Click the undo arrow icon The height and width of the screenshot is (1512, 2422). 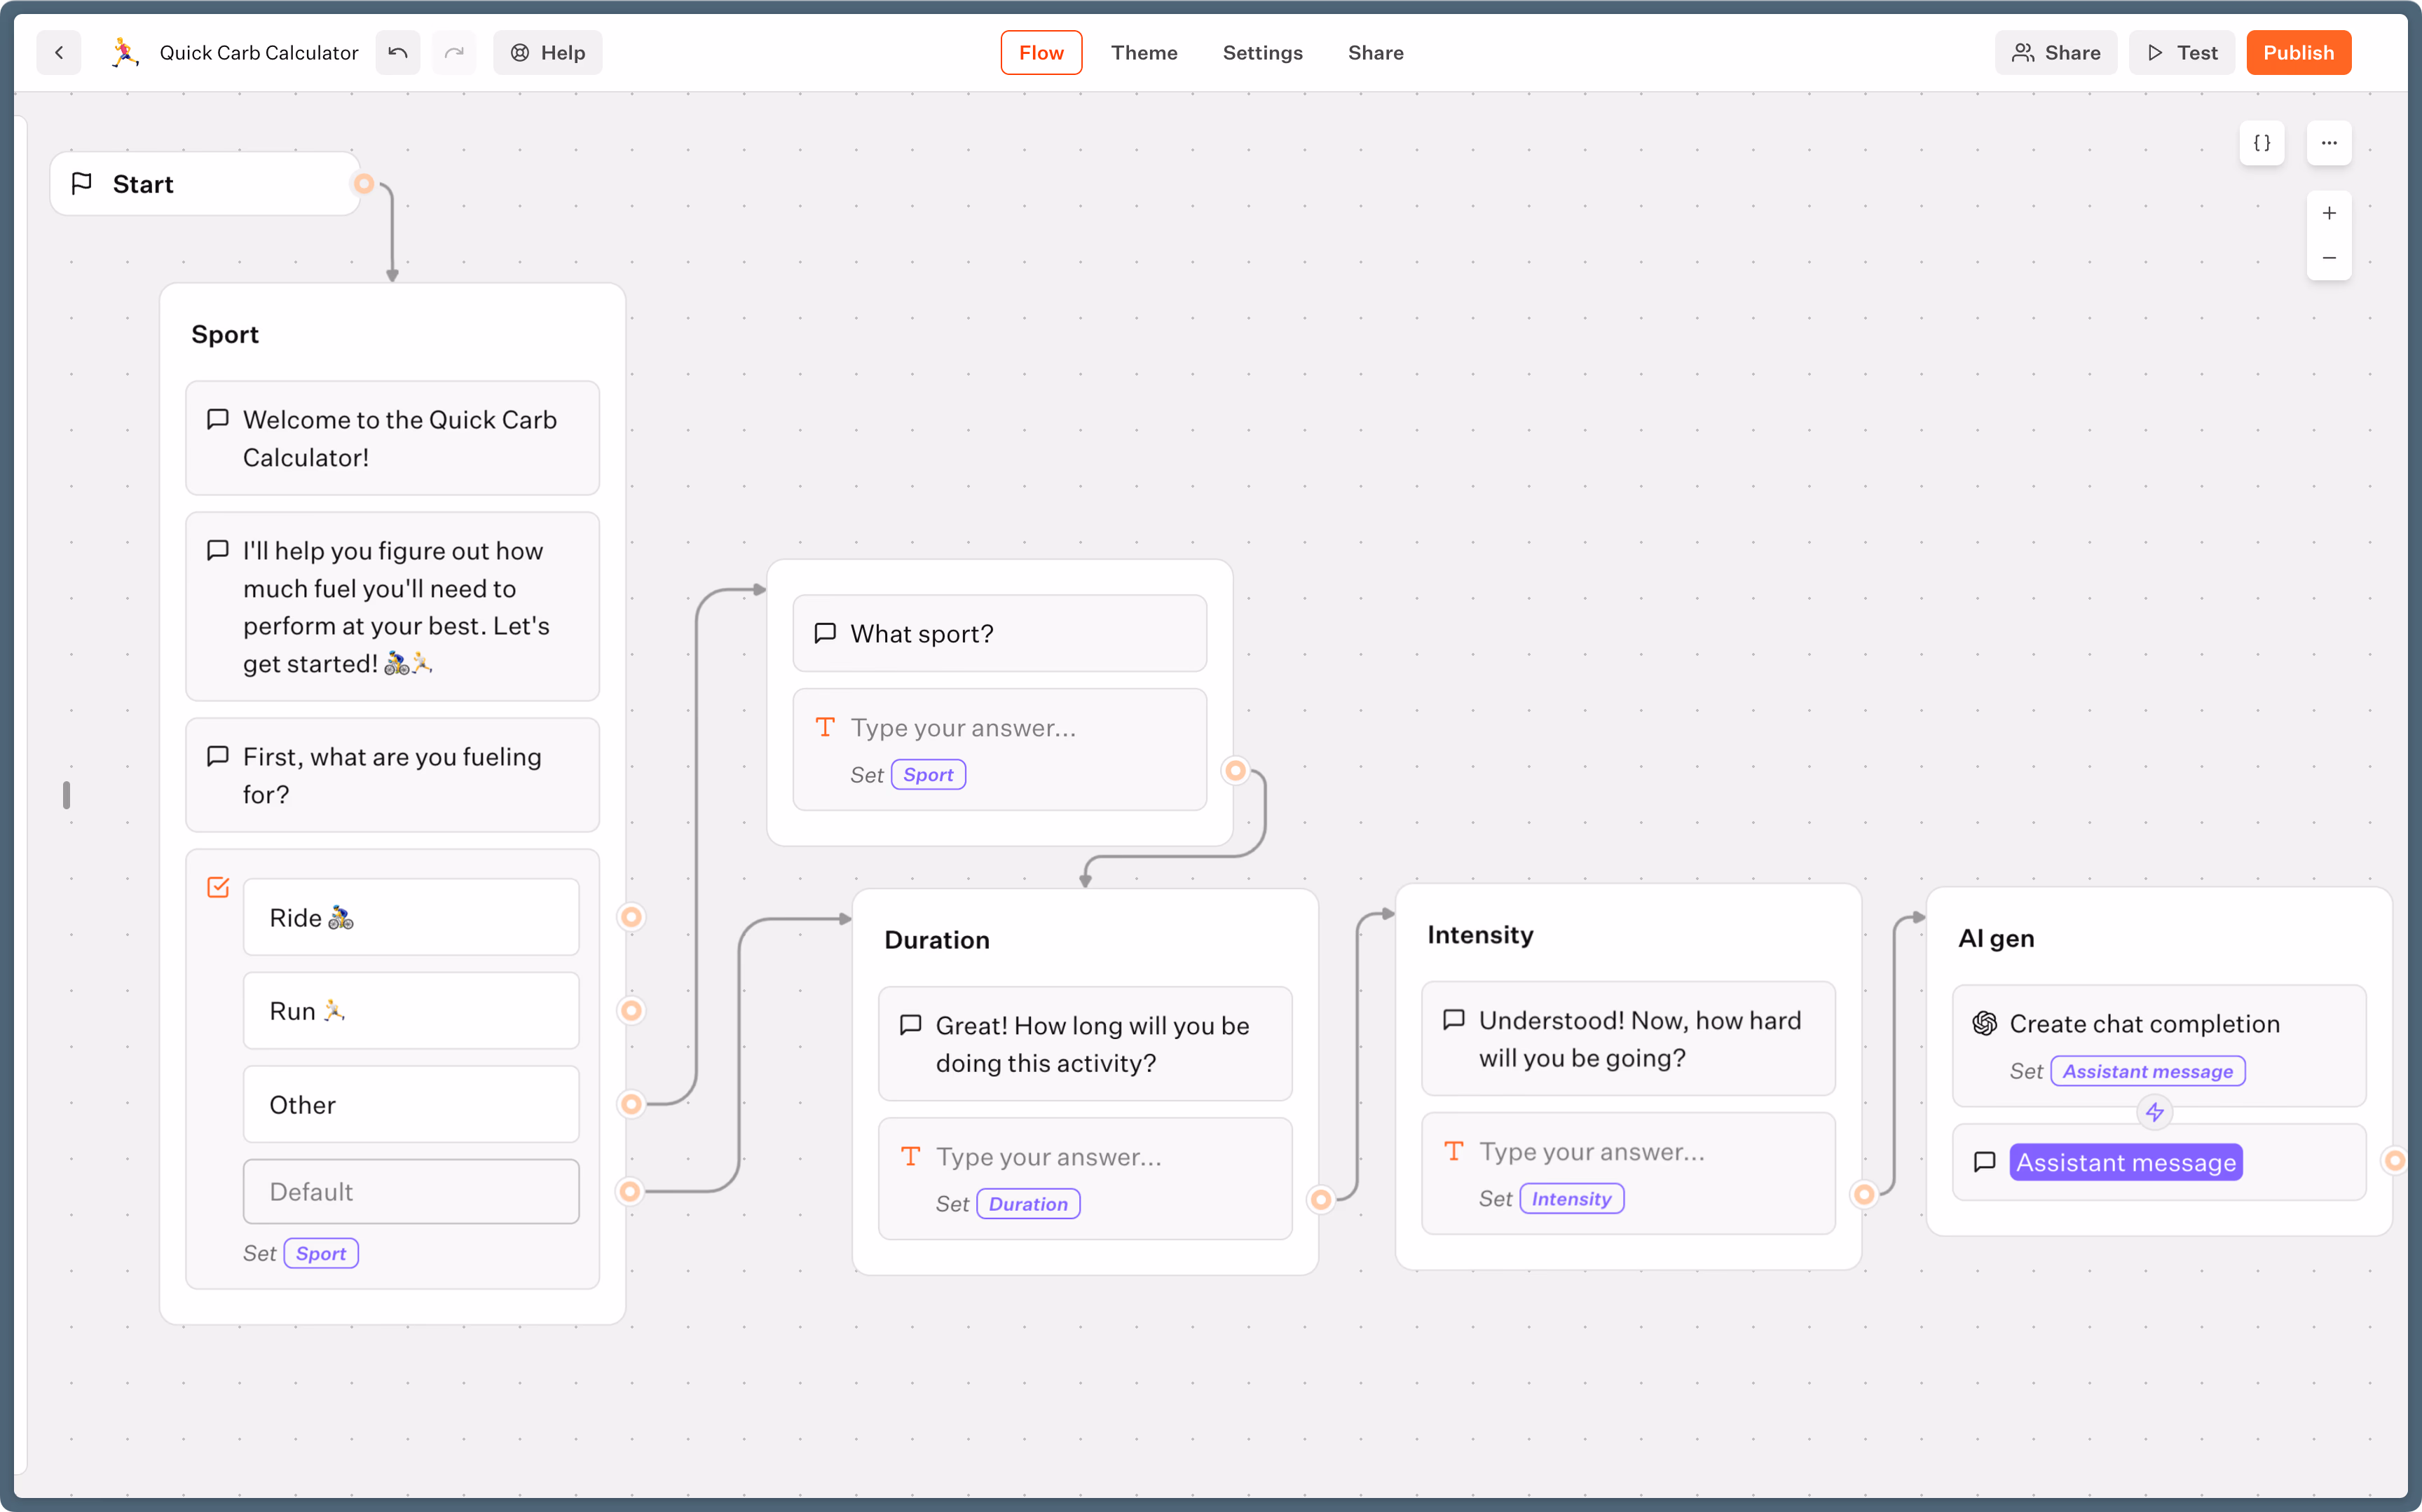(x=398, y=53)
